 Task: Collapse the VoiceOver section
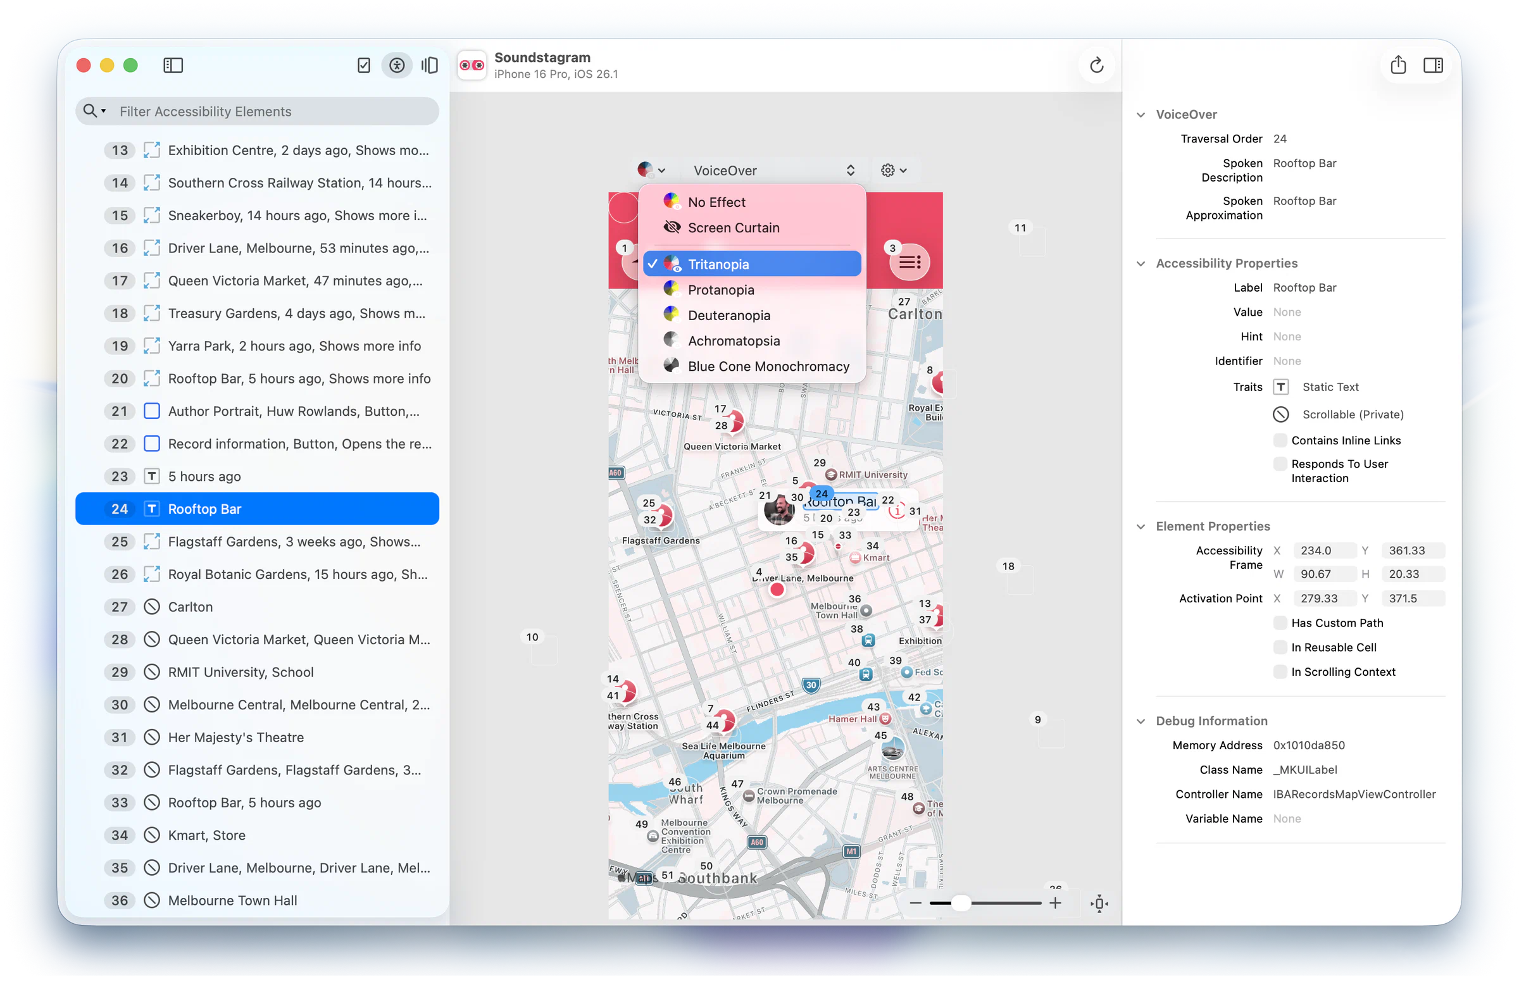pyautogui.click(x=1141, y=115)
